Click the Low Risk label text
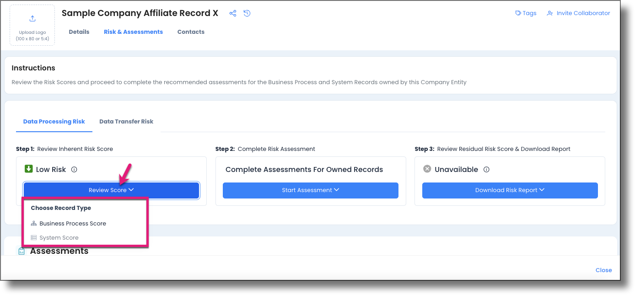The width and height of the screenshot is (635, 295). [x=51, y=169]
